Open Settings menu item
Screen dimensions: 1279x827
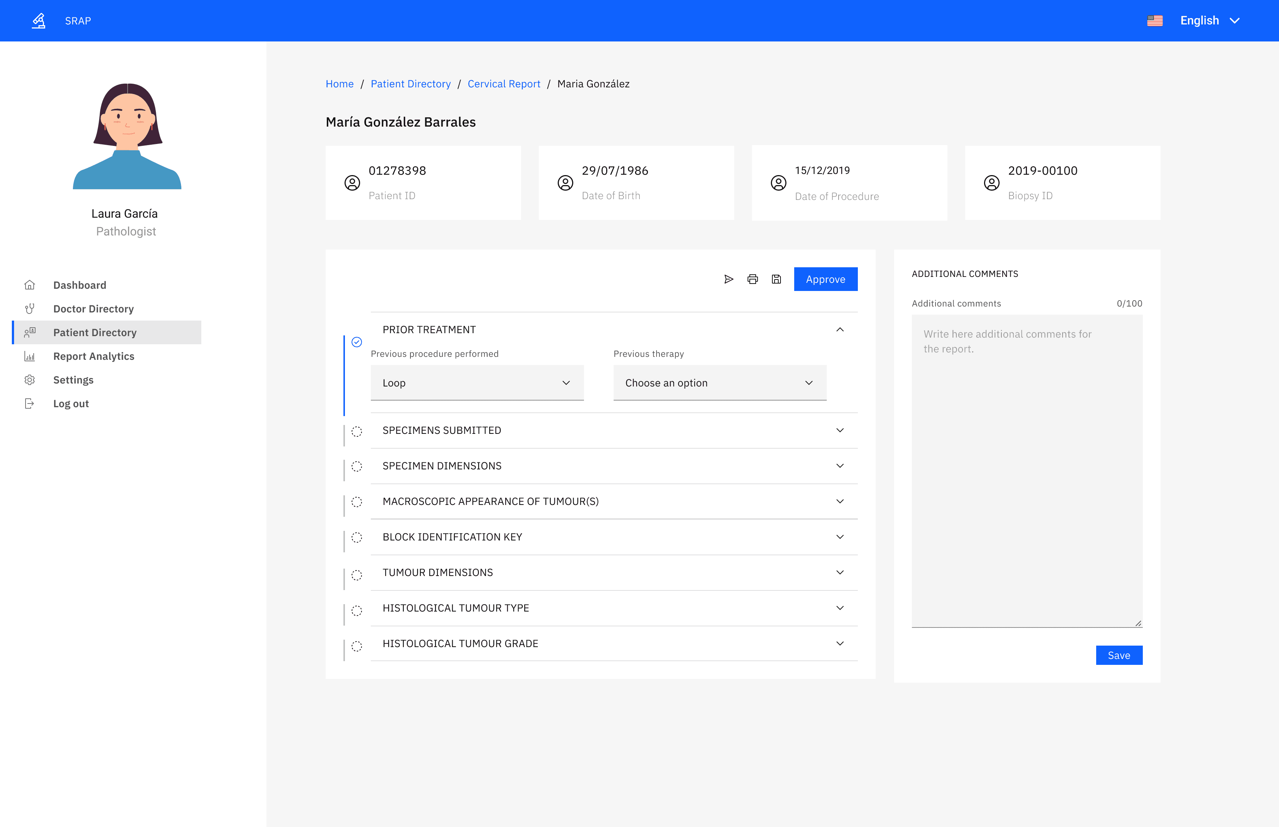point(73,380)
